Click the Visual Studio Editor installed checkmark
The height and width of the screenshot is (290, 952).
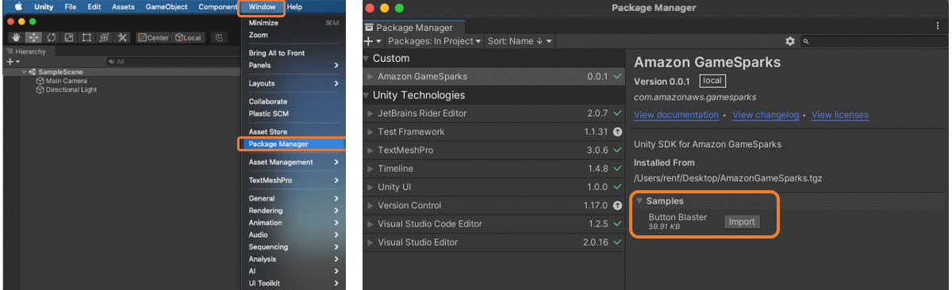617,242
